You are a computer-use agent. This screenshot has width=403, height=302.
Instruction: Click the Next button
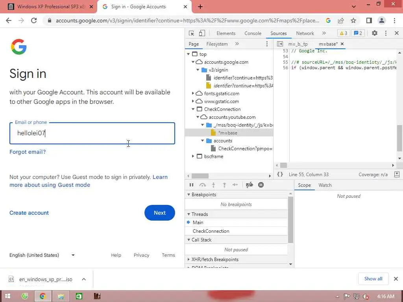[x=160, y=213]
